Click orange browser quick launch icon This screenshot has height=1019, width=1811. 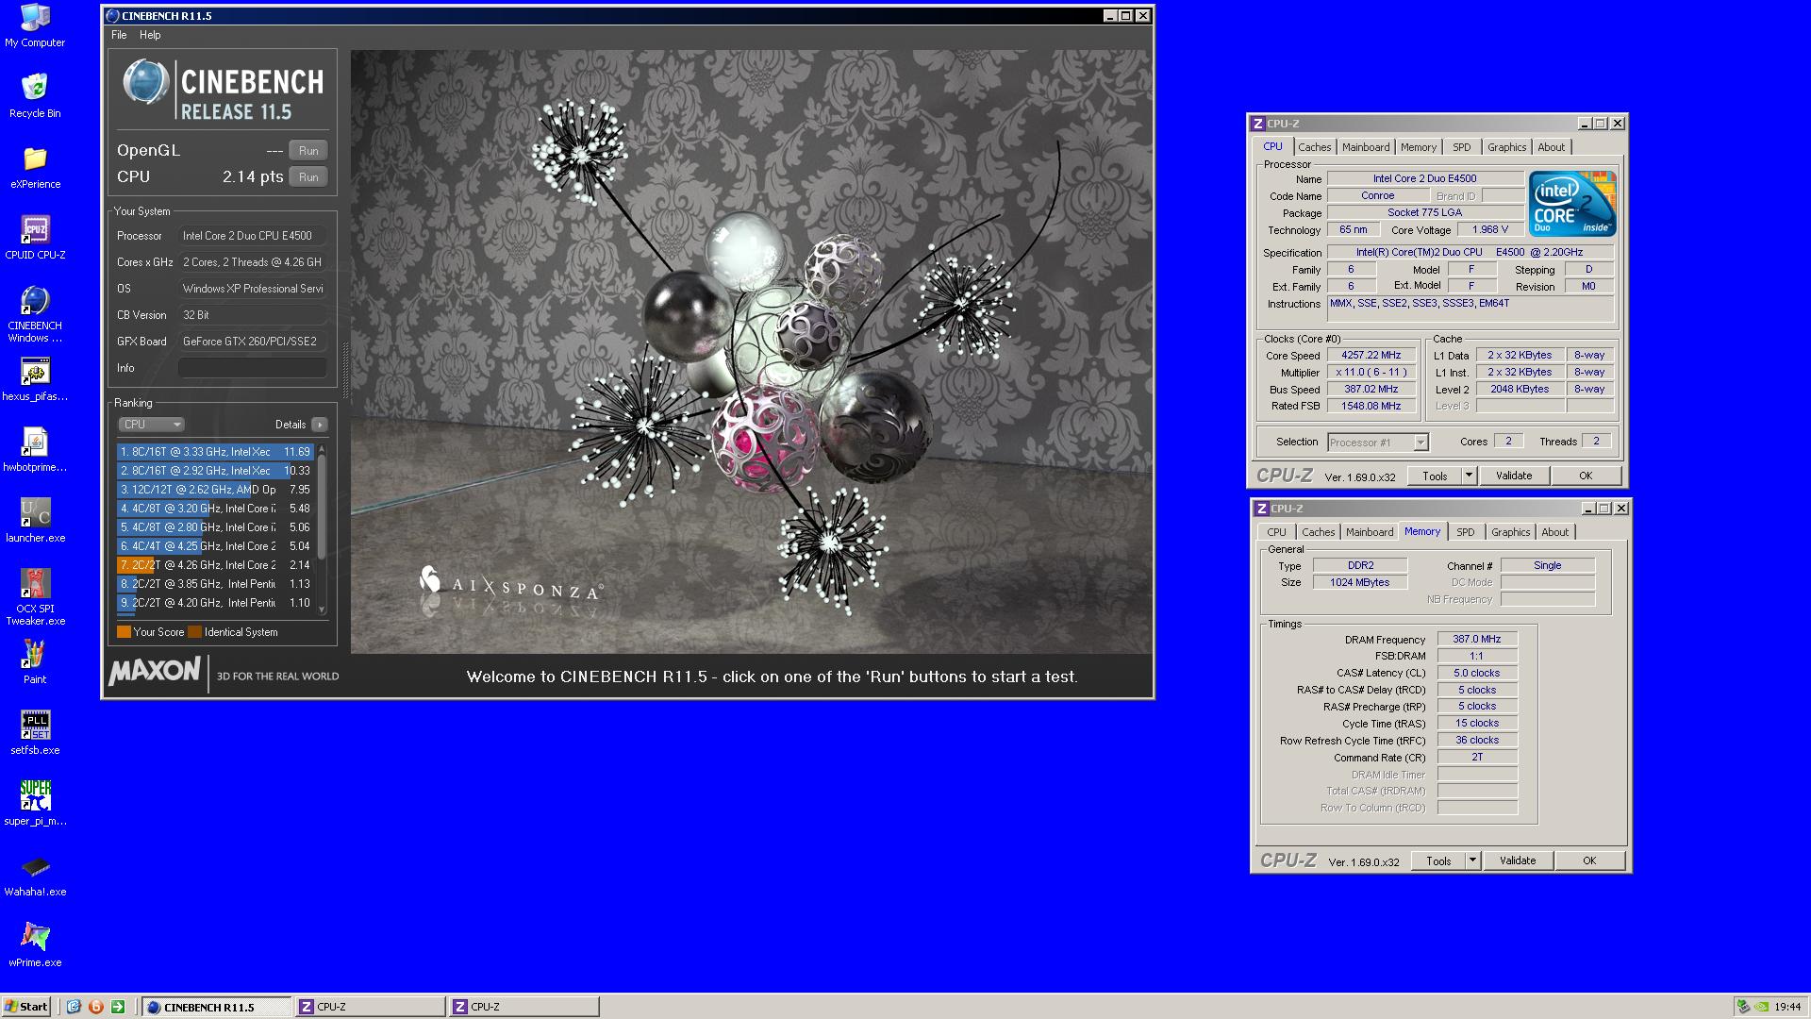pos(95,1007)
